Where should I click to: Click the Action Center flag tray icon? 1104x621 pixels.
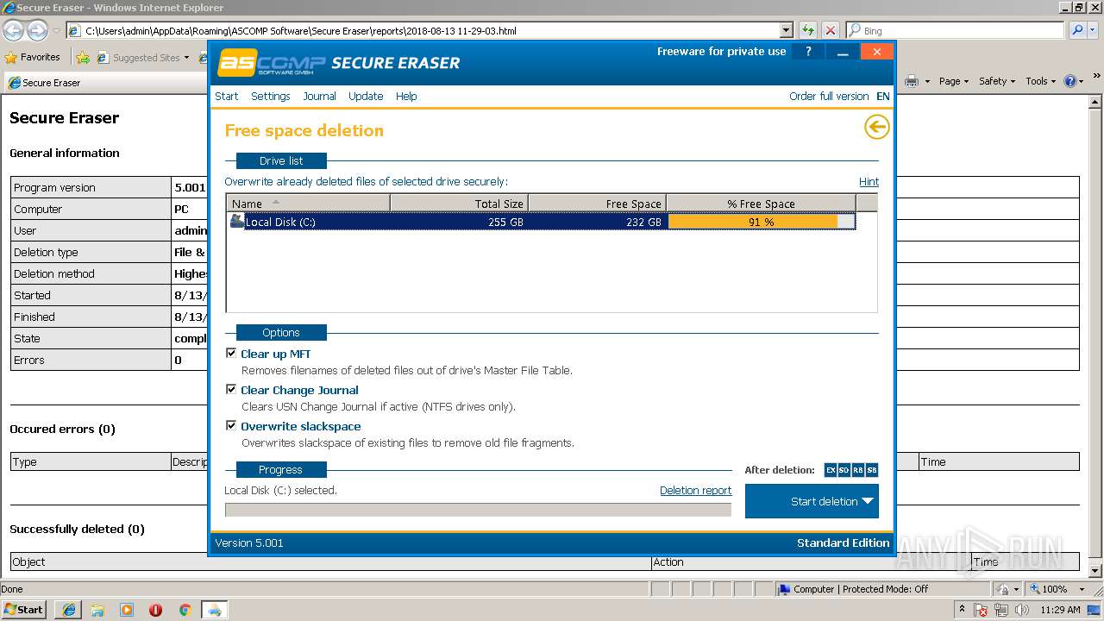pos(981,610)
